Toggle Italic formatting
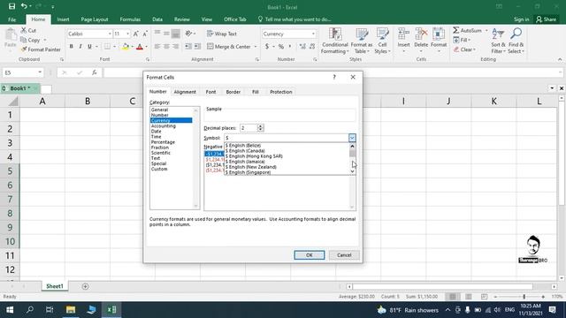The image size is (566, 318). [x=80, y=47]
